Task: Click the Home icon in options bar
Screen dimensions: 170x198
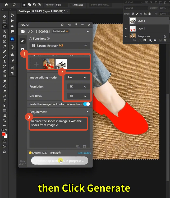Action: point(6,5)
